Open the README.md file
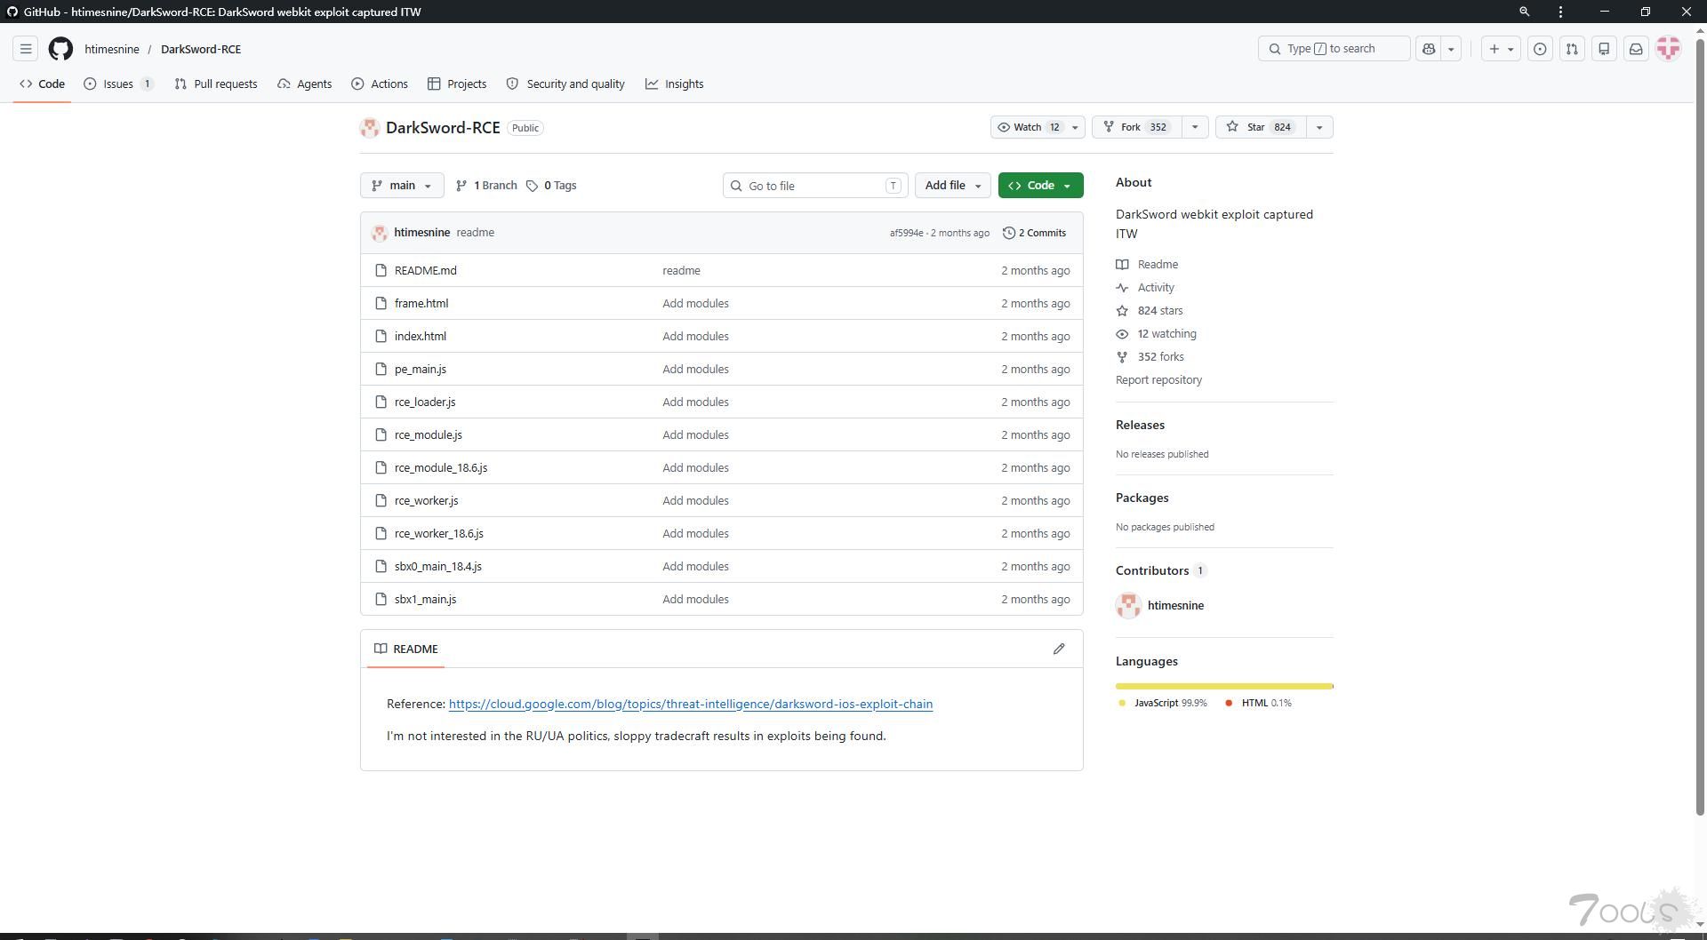 425,270
